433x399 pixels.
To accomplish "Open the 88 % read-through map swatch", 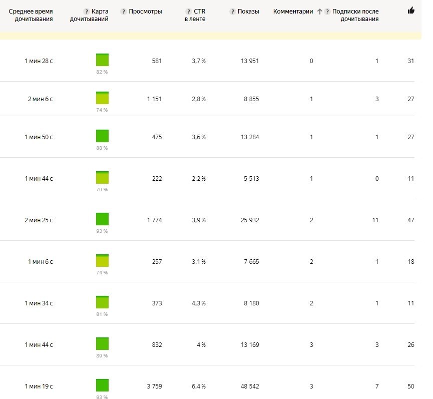I will pyautogui.click(x=102, y=136).
